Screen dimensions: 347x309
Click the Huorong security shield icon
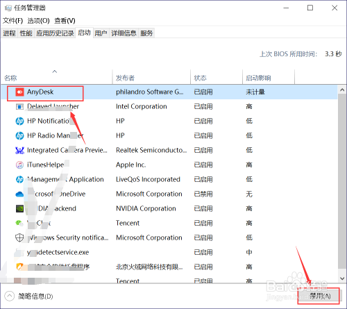click(19, 267)
